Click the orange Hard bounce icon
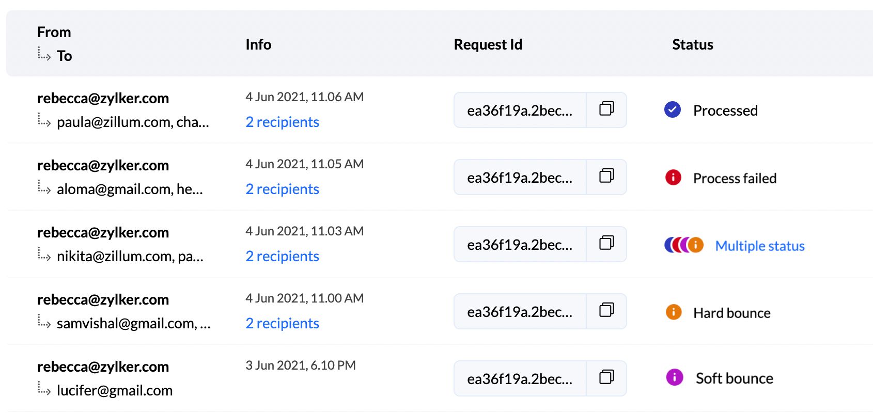Viewport: 873px width, 413px height. (674, 312)
